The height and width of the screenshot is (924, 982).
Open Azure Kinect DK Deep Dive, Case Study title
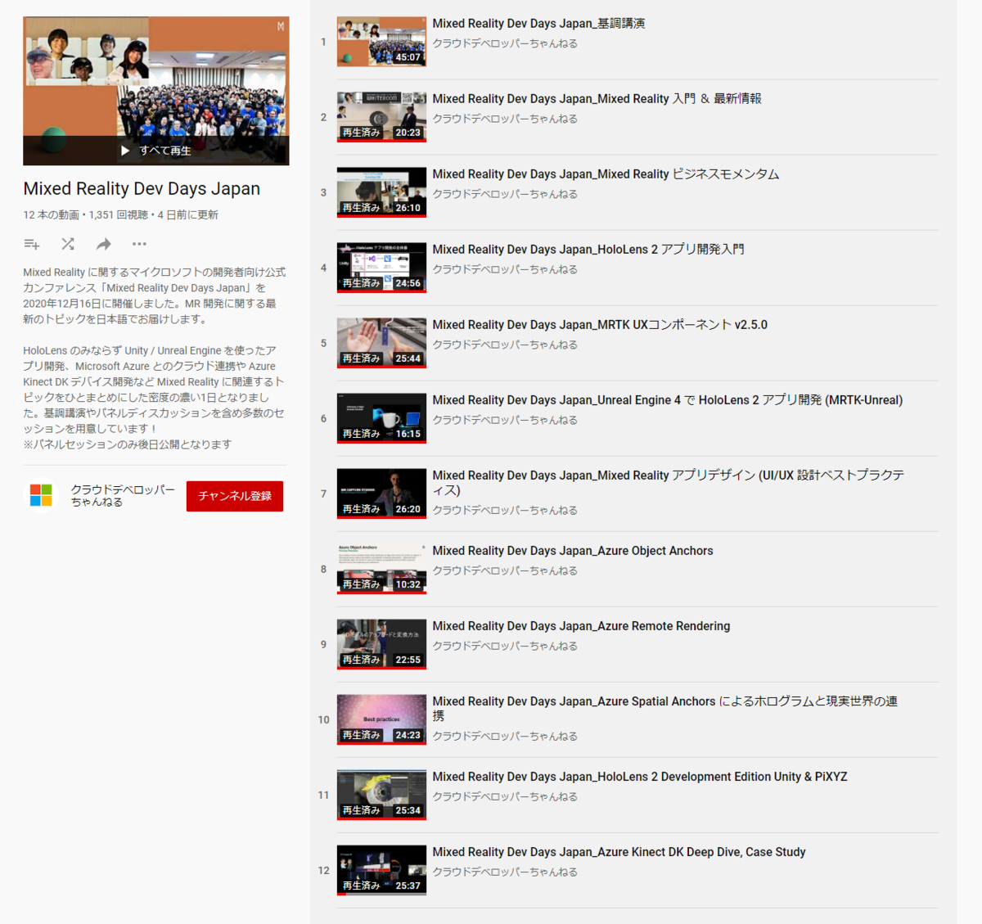coord(619,852)
